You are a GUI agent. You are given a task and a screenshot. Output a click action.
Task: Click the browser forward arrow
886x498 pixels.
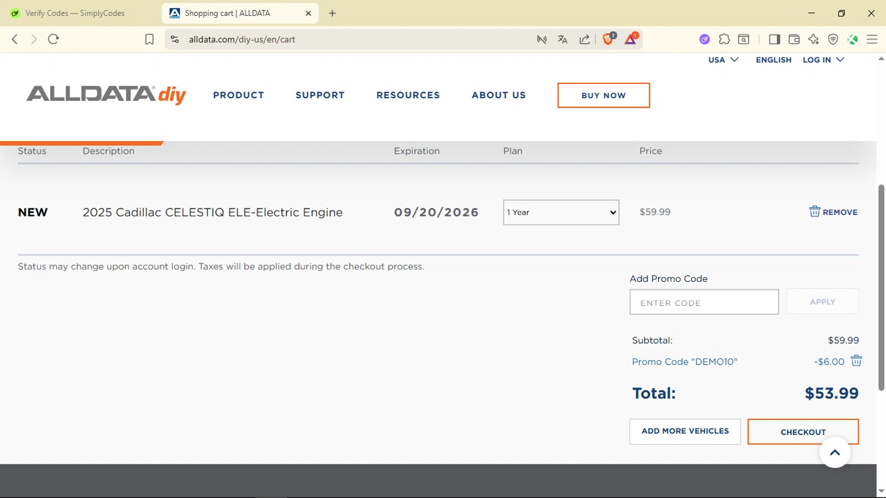coord(34,39)
